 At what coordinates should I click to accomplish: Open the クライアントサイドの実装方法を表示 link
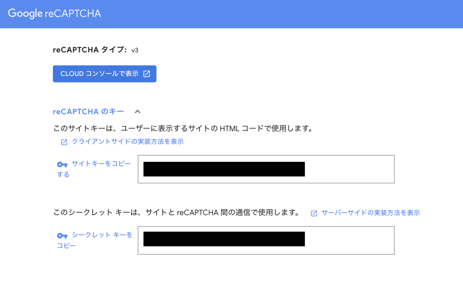pyautogui.click(x=128, y=142)
